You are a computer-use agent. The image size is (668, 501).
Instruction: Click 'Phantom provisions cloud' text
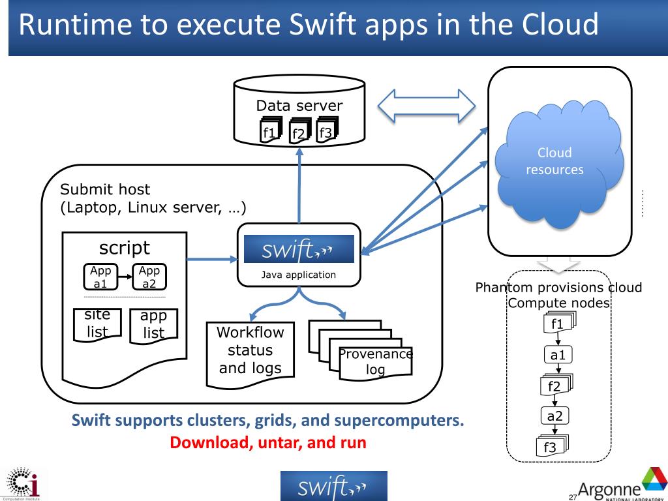[558, 287]
